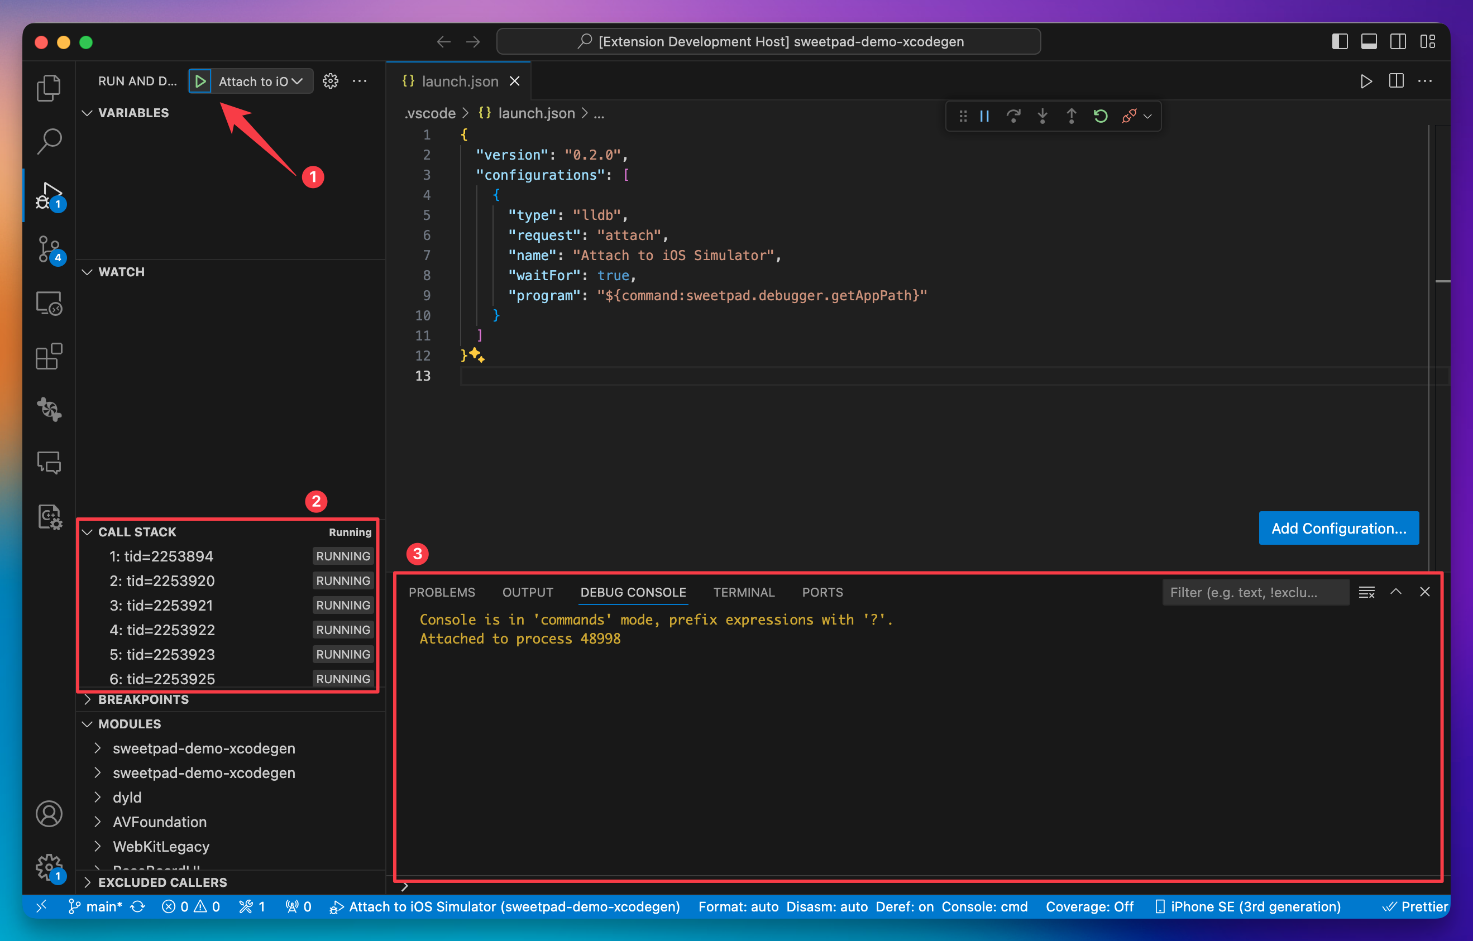Click the Add Configuration... button
This screenshot has width=1473, height=941.
[x=1338, y=529]
